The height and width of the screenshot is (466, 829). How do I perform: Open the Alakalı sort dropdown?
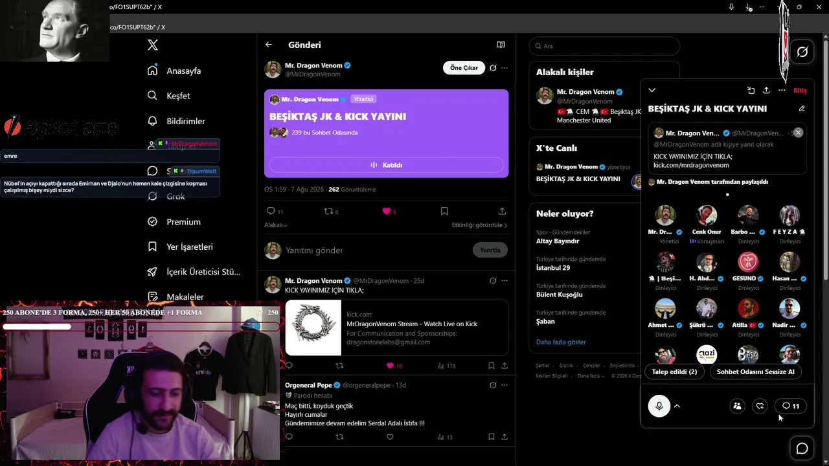pyautogui.click(x=276, y=225)
